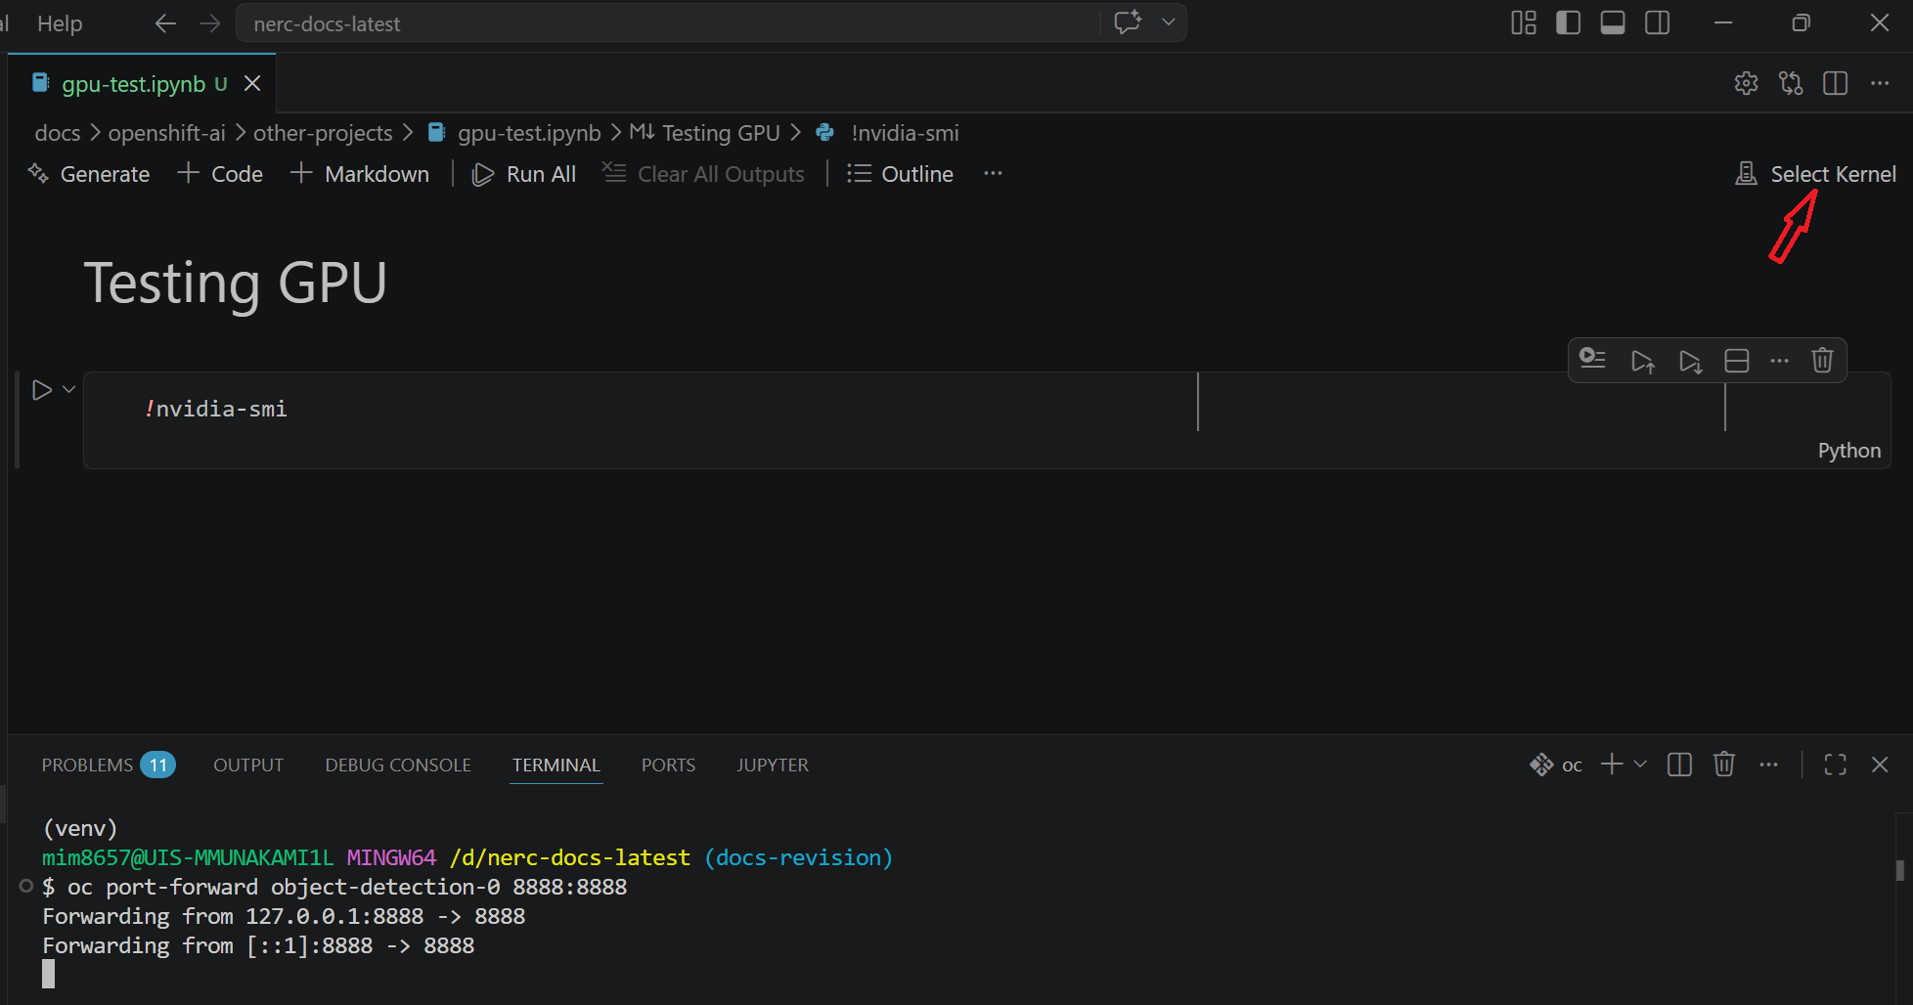1913x1005 pixels.
Task: Expand the run cell options chevron
Action: [x=69, y=389]
